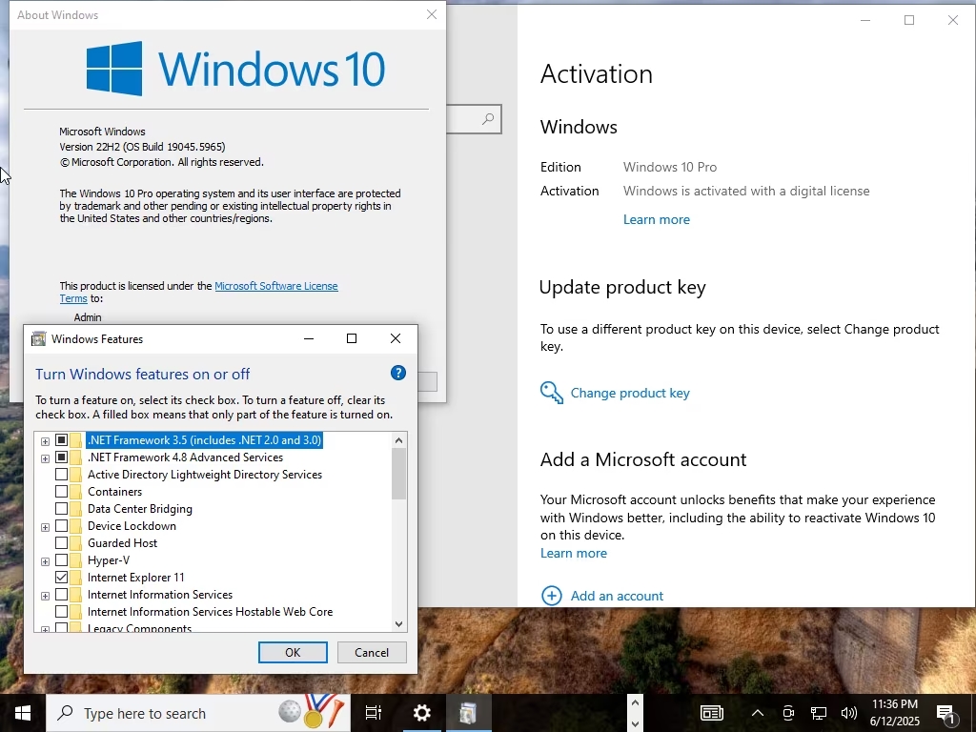Expand Internet Information Services node
976x732 pixels.
45,596
